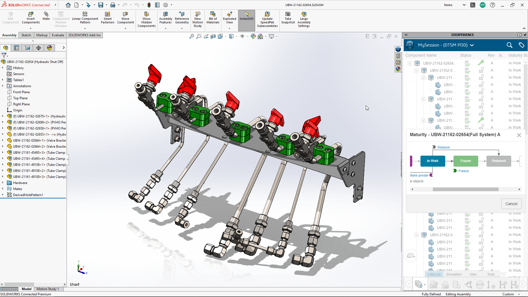The width and height of the screenshot is (528, 297).
Task: Select the Zoom to Area tool
Action: click(x=199, y=36)
